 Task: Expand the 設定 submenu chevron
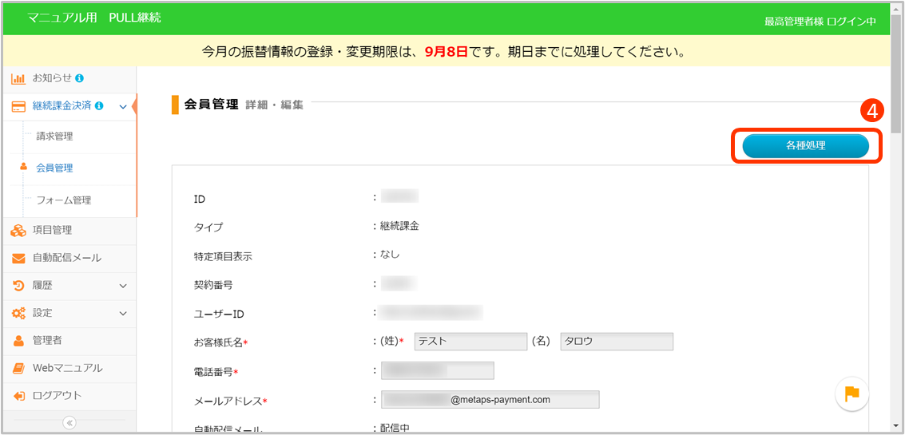123,314
